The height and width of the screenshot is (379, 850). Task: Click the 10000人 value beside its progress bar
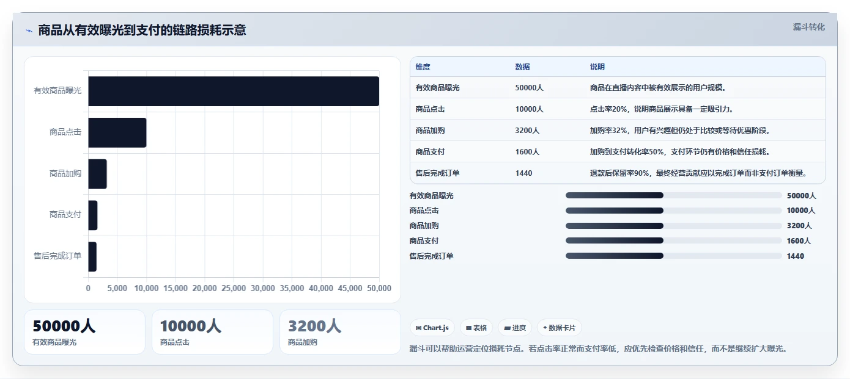[802, 211]
